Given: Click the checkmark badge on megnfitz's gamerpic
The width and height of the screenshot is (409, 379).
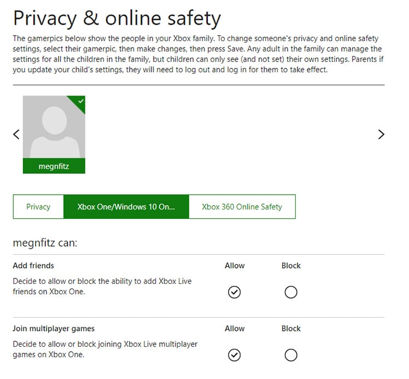Looking at the screenshot, I should (x=80, y=101).
